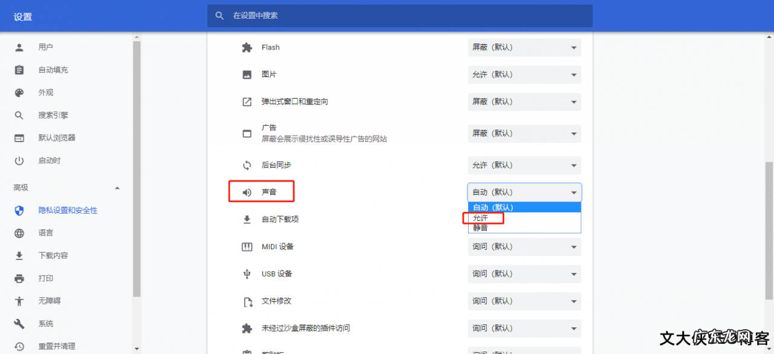Collapse the 高级 section in sidebar

(x=117, y=188)
